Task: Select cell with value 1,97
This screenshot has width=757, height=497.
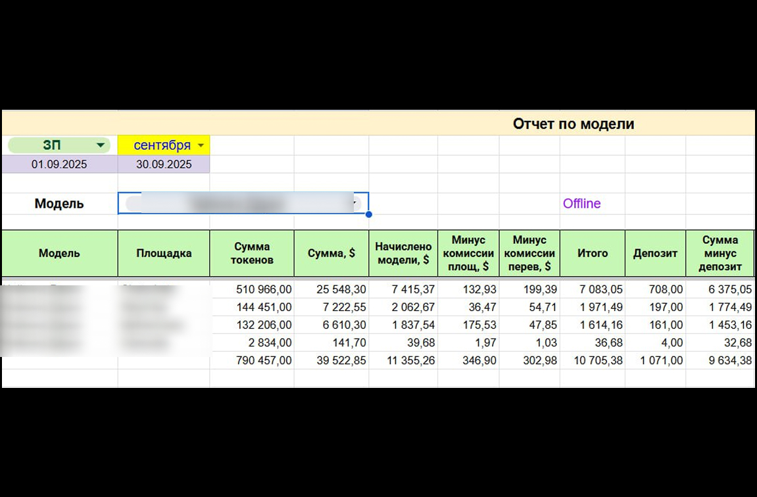Action: coord(468,343)
